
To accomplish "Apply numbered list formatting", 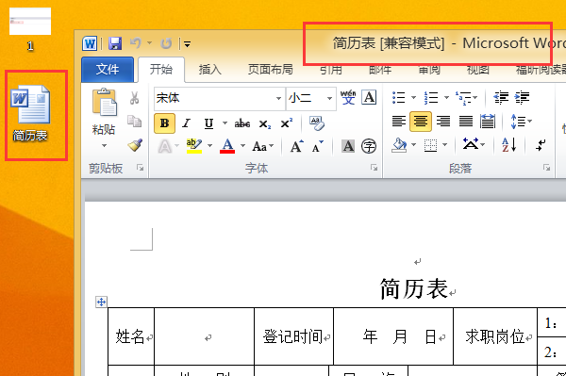I will [x=431, y=97].
